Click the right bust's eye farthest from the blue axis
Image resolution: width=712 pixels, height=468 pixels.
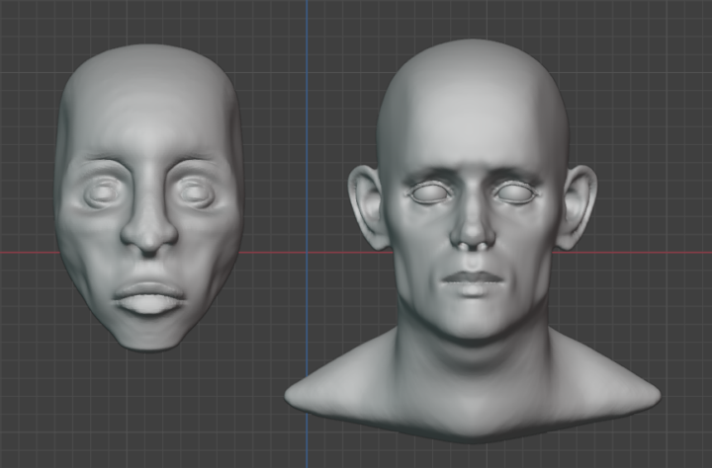point(516,194)
